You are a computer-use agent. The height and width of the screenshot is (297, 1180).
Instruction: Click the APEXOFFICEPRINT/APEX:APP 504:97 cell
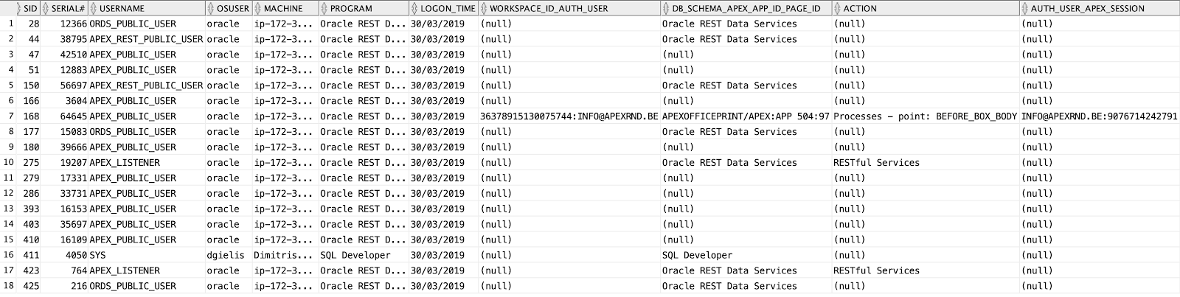pos(745,116)
